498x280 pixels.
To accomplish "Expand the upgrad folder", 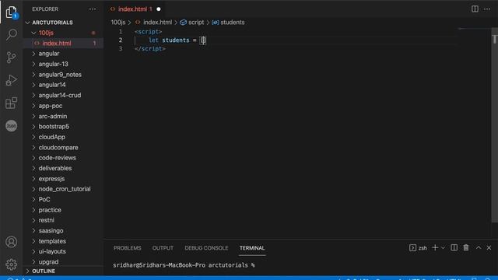I will click(x=48, y=262).
